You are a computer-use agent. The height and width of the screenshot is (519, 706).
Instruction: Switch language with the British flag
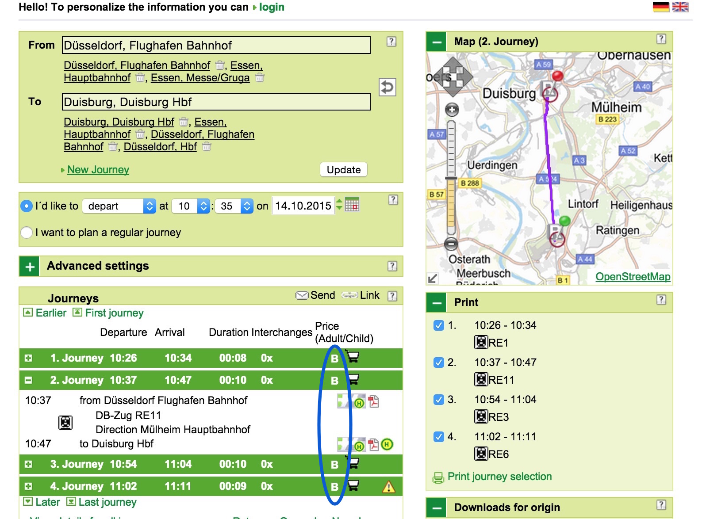pos(680,7)
